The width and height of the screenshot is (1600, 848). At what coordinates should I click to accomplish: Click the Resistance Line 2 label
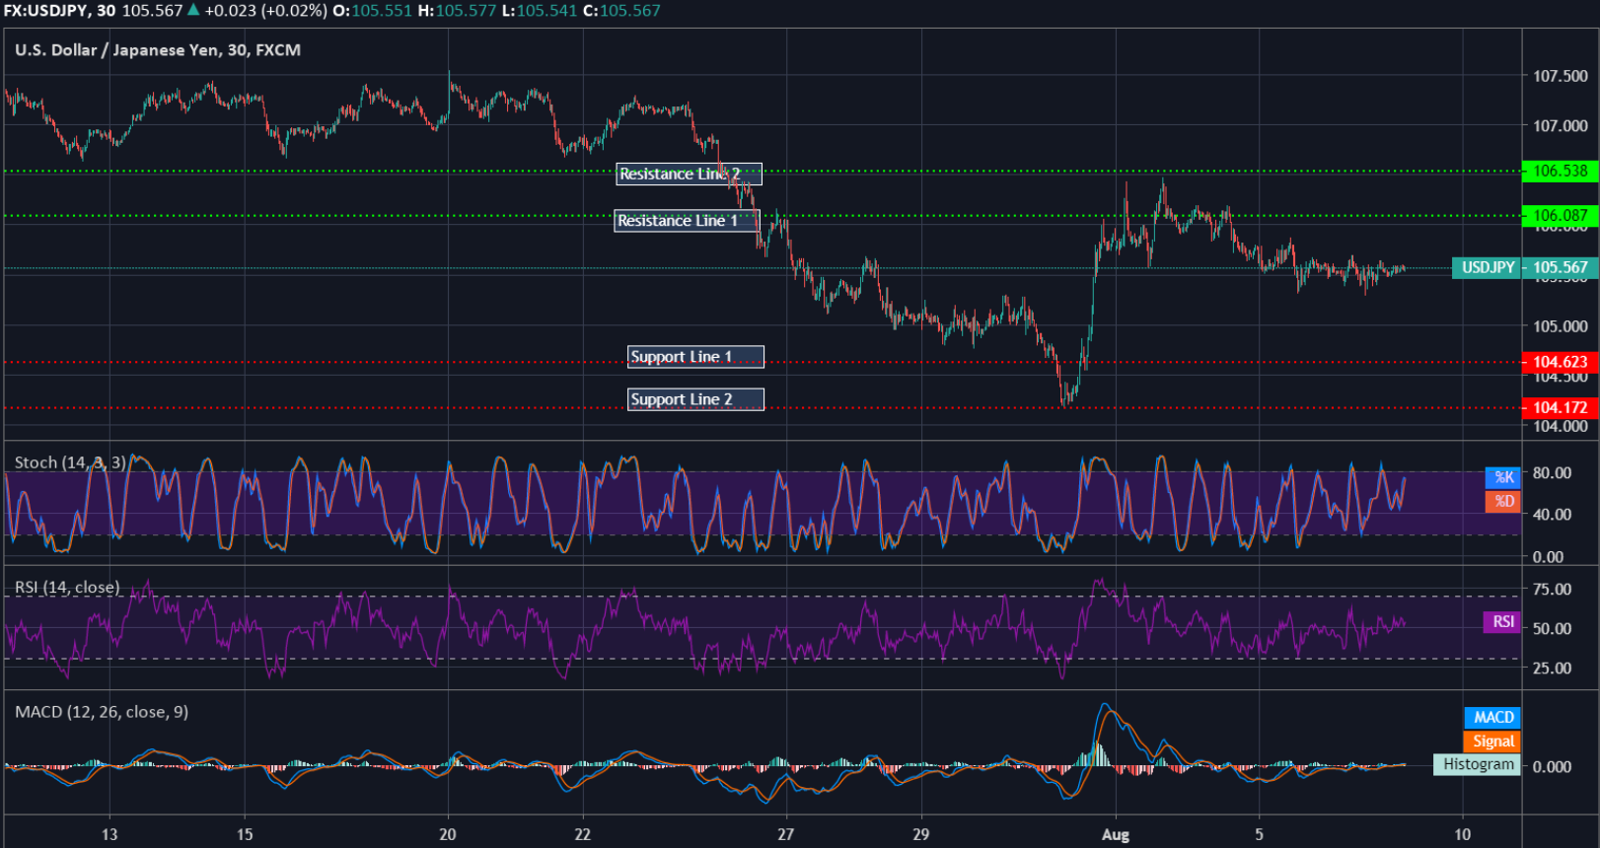[689, 175]
